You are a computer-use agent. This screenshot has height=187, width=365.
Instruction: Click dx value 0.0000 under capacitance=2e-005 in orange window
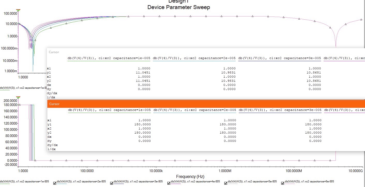(x=230, y=137)
